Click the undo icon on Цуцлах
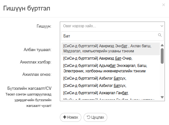The width and height of the screenshot is (169, 125). tap(89, 117)
